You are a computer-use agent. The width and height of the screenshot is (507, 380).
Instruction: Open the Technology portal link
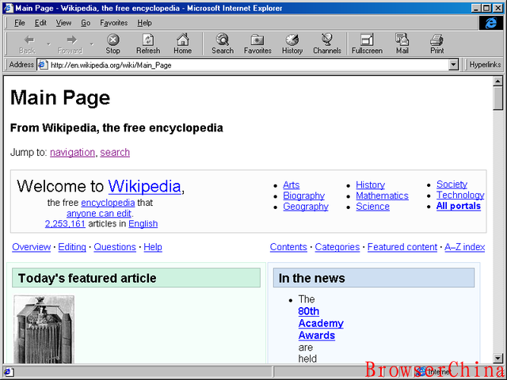460,196
